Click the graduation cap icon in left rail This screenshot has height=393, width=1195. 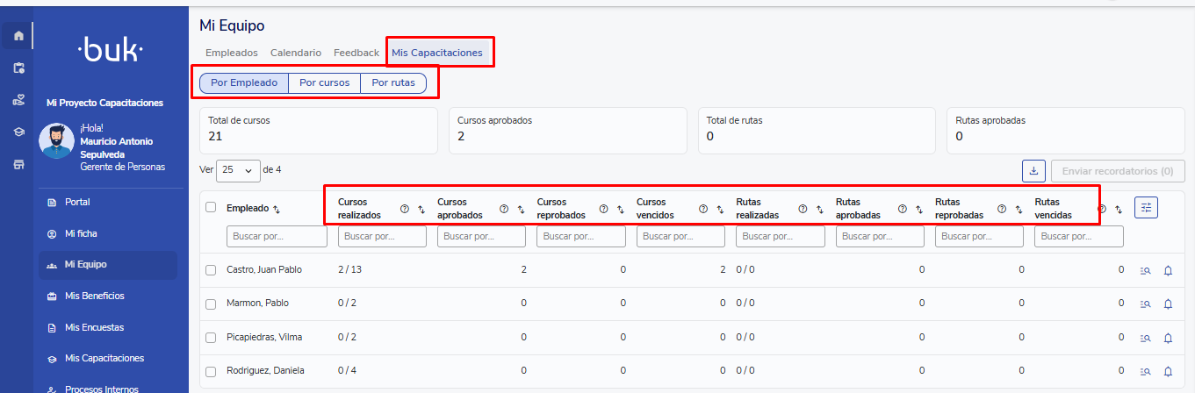click(x=18, y=132)
